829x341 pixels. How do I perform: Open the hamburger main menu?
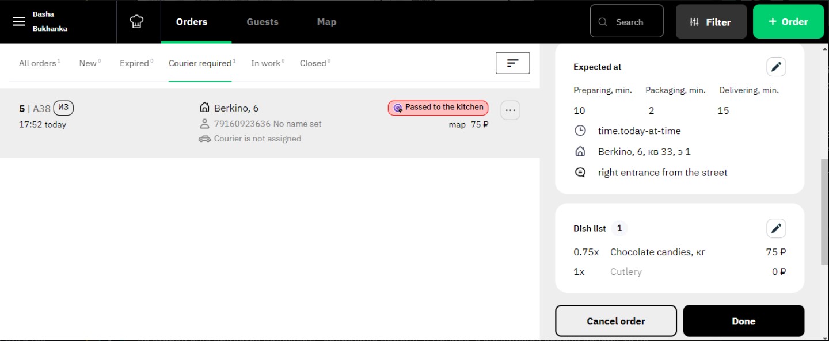pyautogui.click(x=19, y=22)
